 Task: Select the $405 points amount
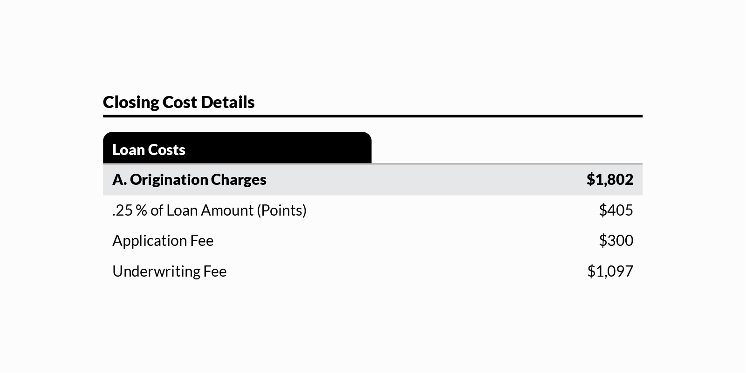tap(616, 210)
